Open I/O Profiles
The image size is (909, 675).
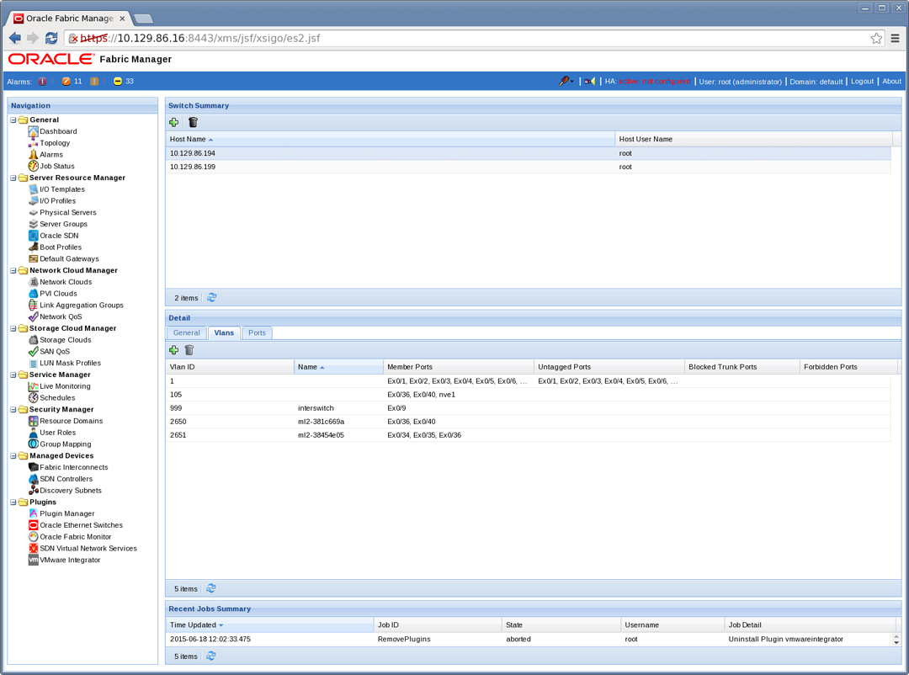coord(57,200)
